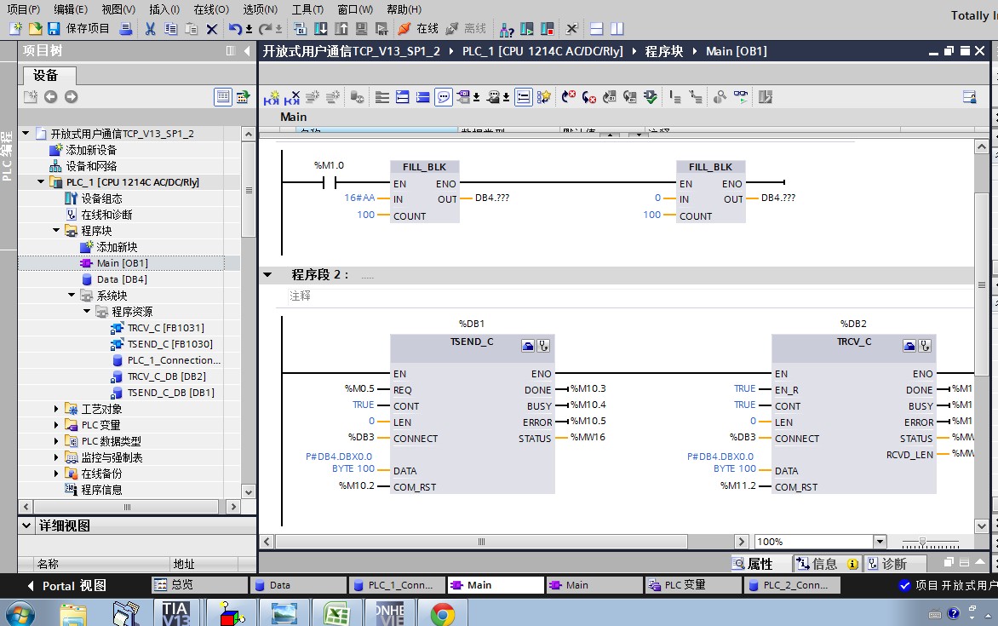Toggle free comments display in editor
This screenshot has height=626, width=998.
(443, 97)
